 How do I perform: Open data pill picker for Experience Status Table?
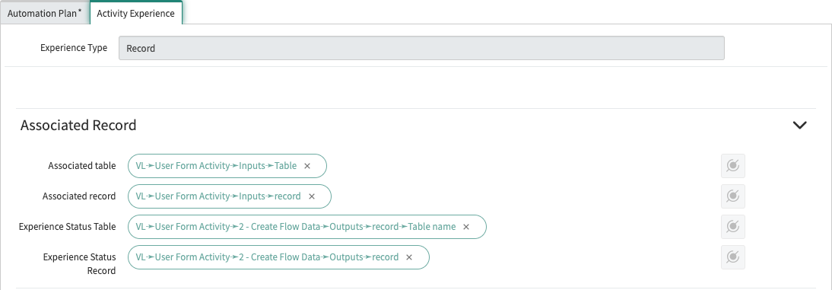point(733,227)
